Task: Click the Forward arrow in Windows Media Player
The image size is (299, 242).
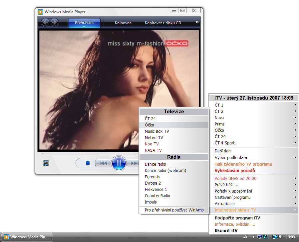Action: pyautogui.click(x=54, y=23)
